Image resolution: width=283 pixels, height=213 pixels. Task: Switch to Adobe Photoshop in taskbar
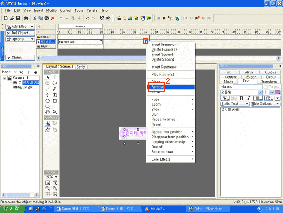coord(208,209)
